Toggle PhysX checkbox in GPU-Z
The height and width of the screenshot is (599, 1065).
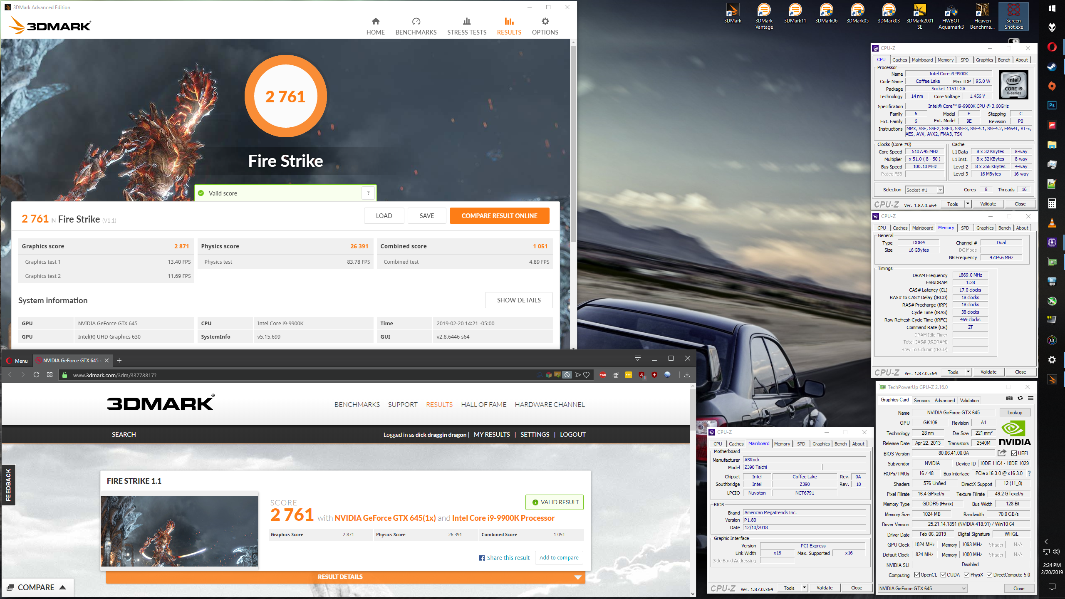pos(966,575)
